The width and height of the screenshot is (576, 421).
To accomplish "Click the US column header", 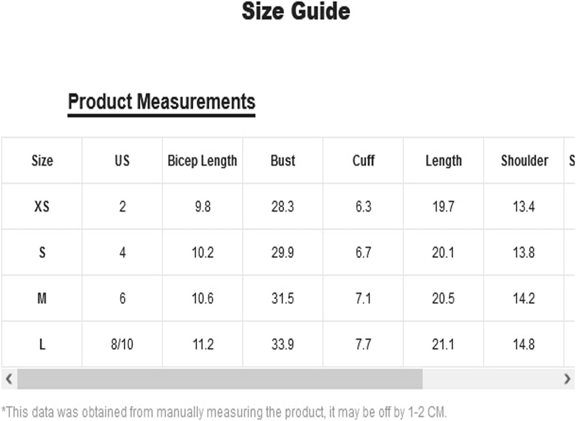I will [x=122, y=161].
